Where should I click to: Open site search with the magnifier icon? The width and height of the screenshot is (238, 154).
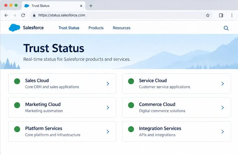[x=226, y=28]
